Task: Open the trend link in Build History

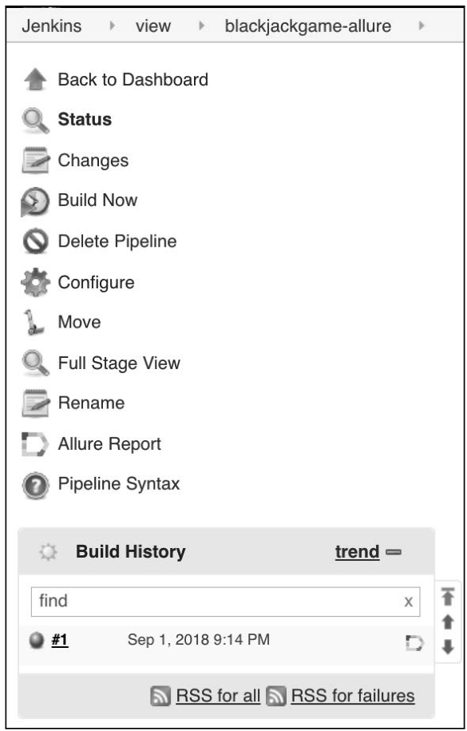Action: (357, 552)
